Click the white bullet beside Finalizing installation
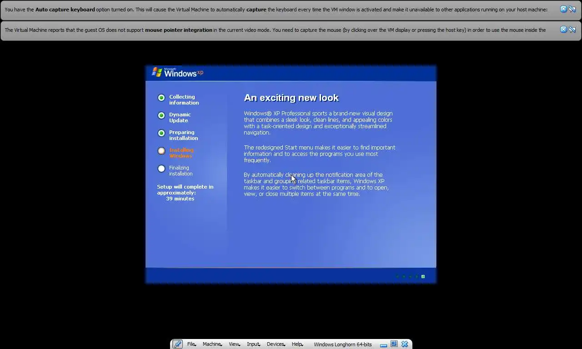Viewport: 582px width, 349px height. [161, 169]
